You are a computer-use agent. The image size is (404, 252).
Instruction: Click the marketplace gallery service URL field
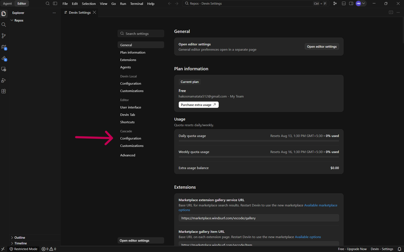point(259,218)
